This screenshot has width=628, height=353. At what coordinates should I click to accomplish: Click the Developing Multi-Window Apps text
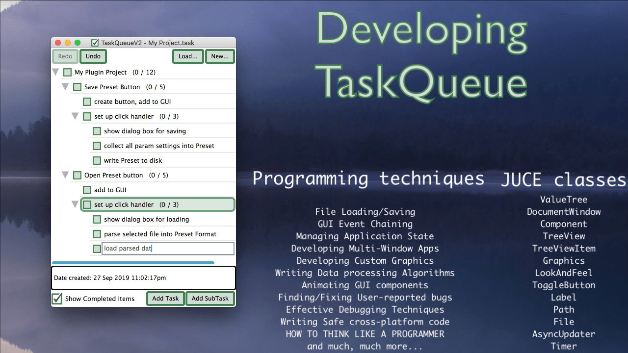coord(365,249)
